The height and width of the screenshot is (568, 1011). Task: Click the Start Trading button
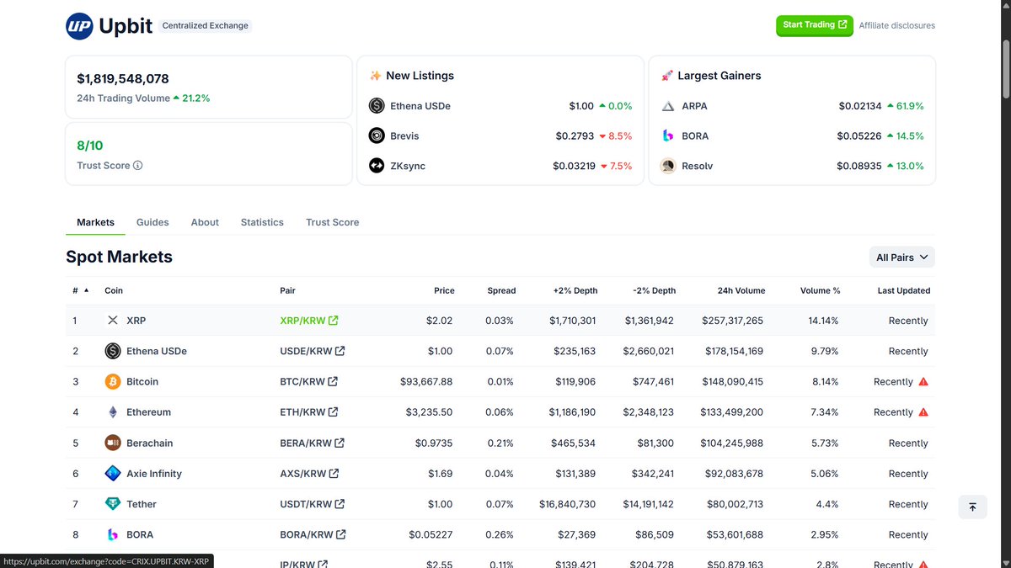pos(814,25)
